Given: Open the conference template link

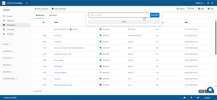Looking at the screenshot, I should pos(58,42).
